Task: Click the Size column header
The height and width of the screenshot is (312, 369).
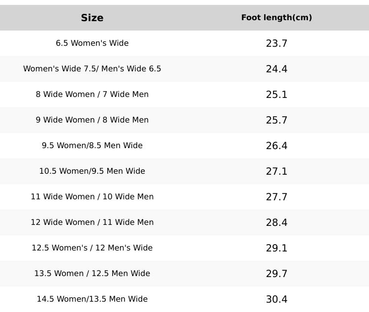Action: coord(92,18)
